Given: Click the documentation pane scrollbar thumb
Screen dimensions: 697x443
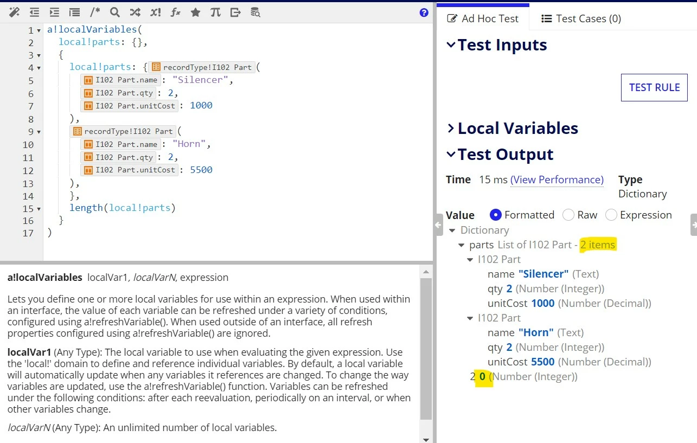Looking at the screenshot, I should click(426, 349).
